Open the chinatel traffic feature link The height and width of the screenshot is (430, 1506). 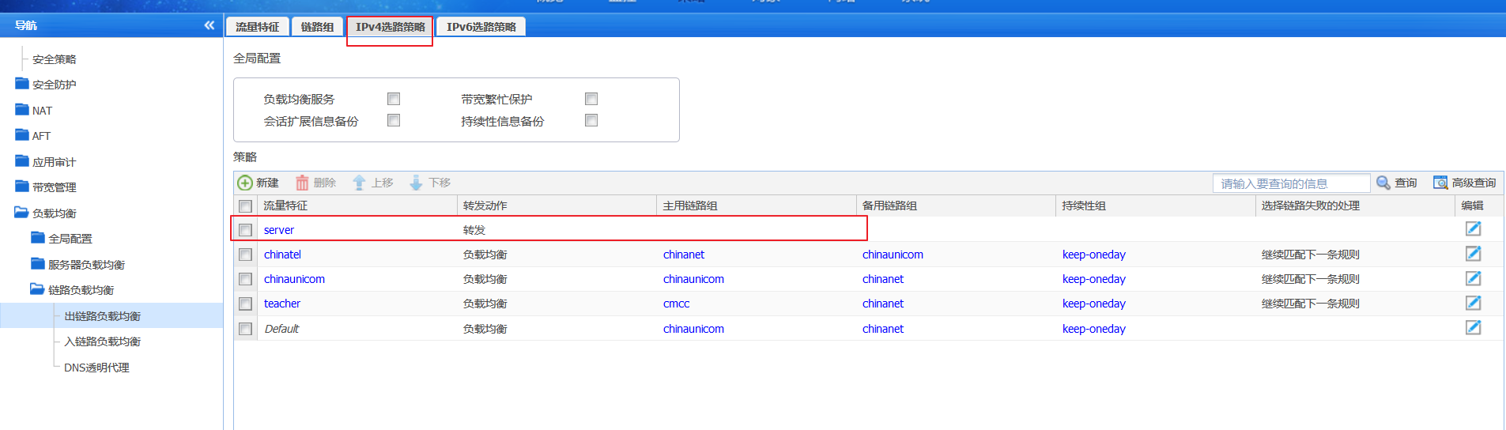pyautogui.click(x=282, y=255)
